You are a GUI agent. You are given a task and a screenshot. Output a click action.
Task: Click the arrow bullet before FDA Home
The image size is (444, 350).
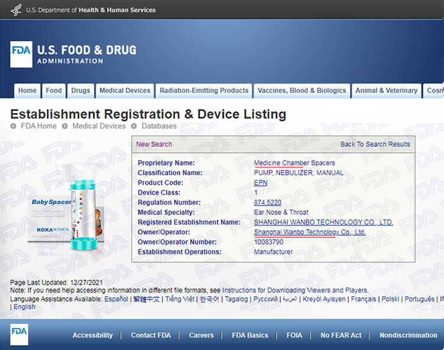(13, 126)
